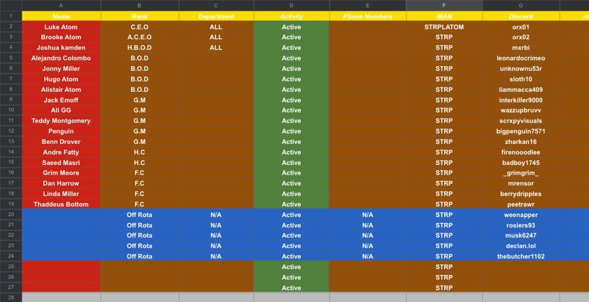Select the "STRPLATOM" IBAN cell
Viewport: 589px width, 302px height.
pyautogui.click(x=444, y=27)
